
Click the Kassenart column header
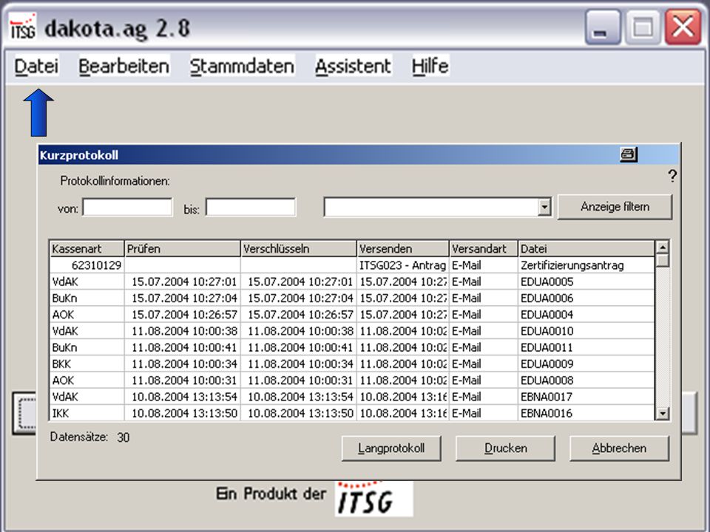click(x=87, y=249)
